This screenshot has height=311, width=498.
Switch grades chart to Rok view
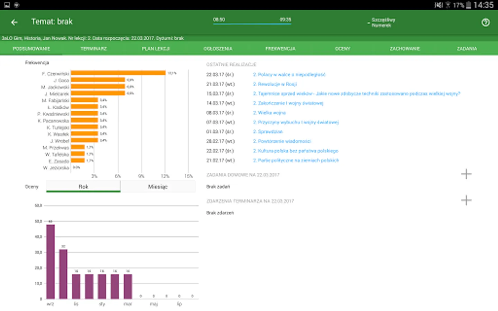[83, 187]
